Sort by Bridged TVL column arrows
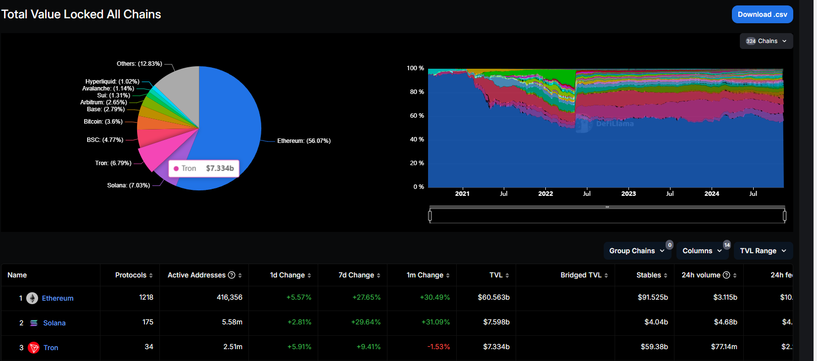 (x=606, y=275)
